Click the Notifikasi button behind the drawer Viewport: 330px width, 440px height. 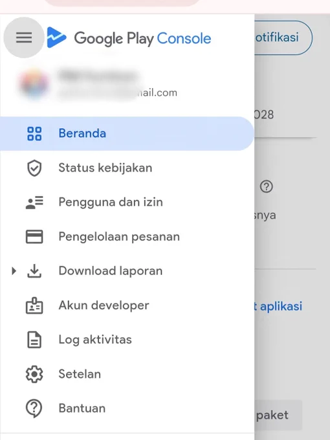[283, 38]
